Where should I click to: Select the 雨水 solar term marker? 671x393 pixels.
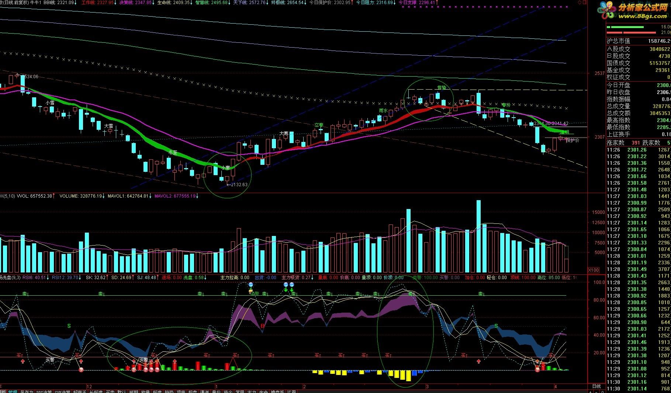(x=383, y=111)
